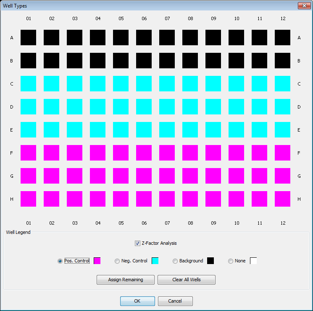Screen dimensions: 313x311
Task: Click top column header 08
Action: 190,18
